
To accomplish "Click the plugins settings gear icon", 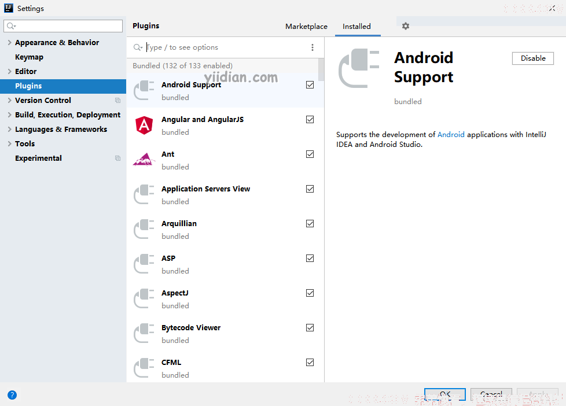I will 406,26.
